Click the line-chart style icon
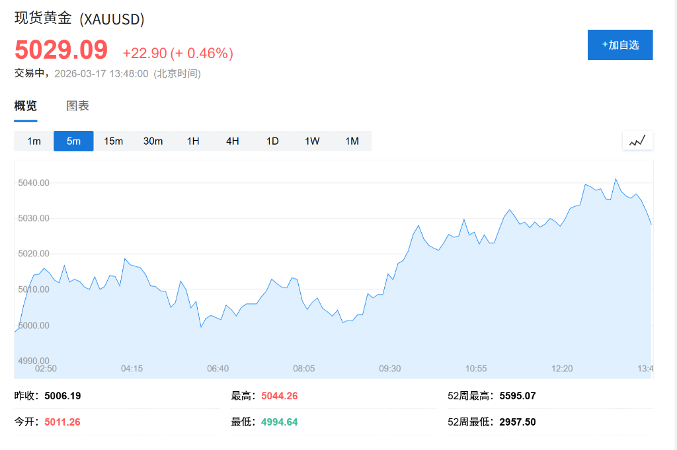 [x=638, y=140]
